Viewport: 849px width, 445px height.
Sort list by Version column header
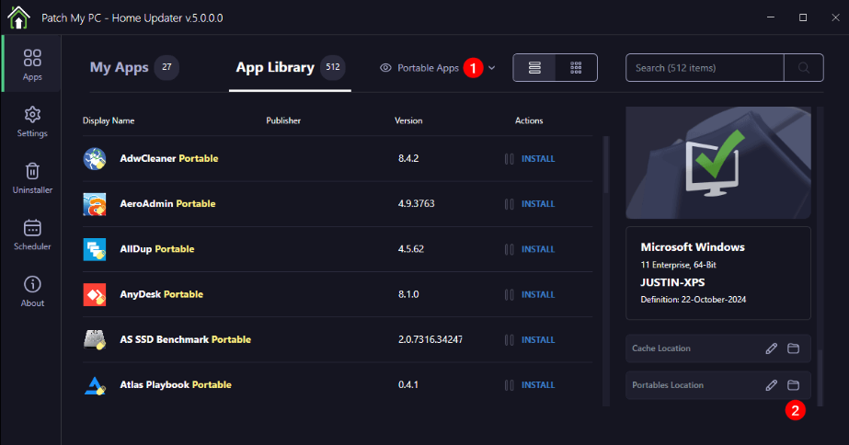[408, 120]
